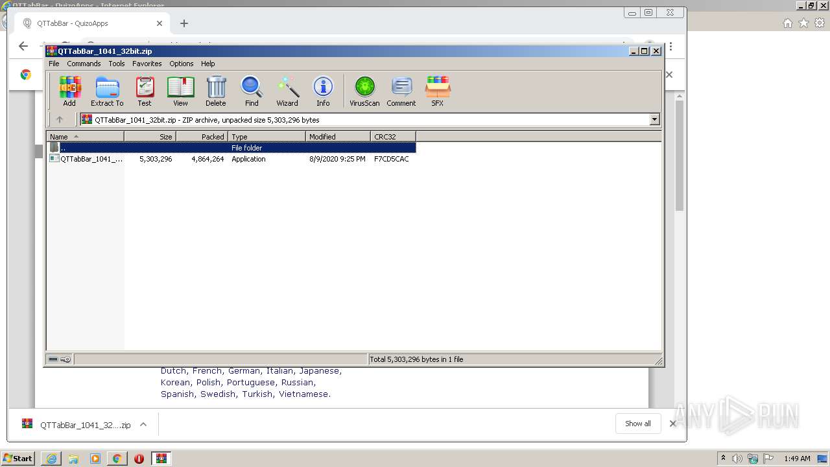Image resolution: width=830 pixels, height=467 pixels.
Task: Sort by the Size column header
Action: tap(150, 137)
